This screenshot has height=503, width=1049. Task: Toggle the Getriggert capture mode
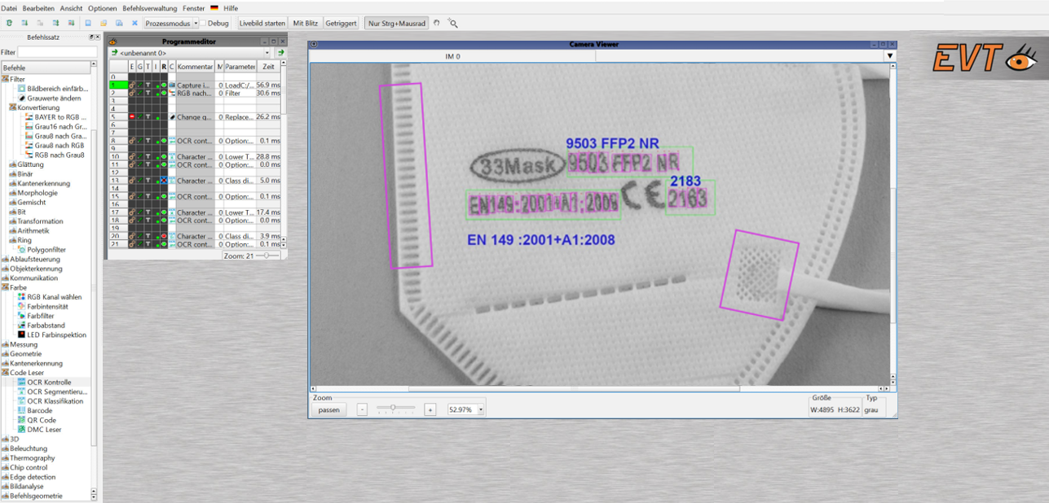coord(341,23)
